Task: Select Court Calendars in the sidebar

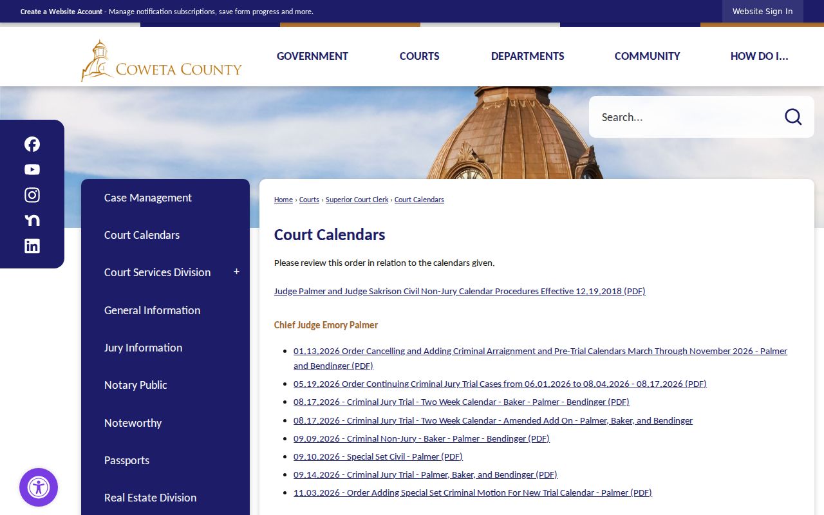Action: 142,235
